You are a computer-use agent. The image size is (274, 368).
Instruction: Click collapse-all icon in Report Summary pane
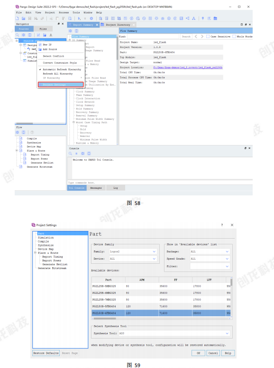pyautogui.click(x=76, y=31)
